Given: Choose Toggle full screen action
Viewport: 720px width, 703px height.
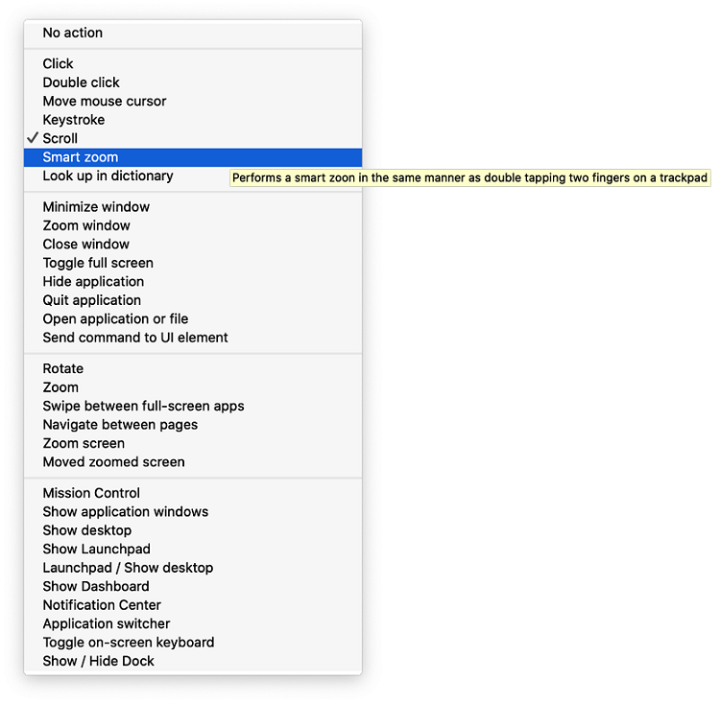Looking at the screenshot, I should click(x=193, y=263).
